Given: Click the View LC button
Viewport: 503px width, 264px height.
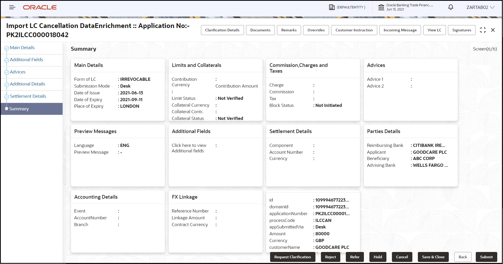Looking at the screenshot, I should [434, 30].
